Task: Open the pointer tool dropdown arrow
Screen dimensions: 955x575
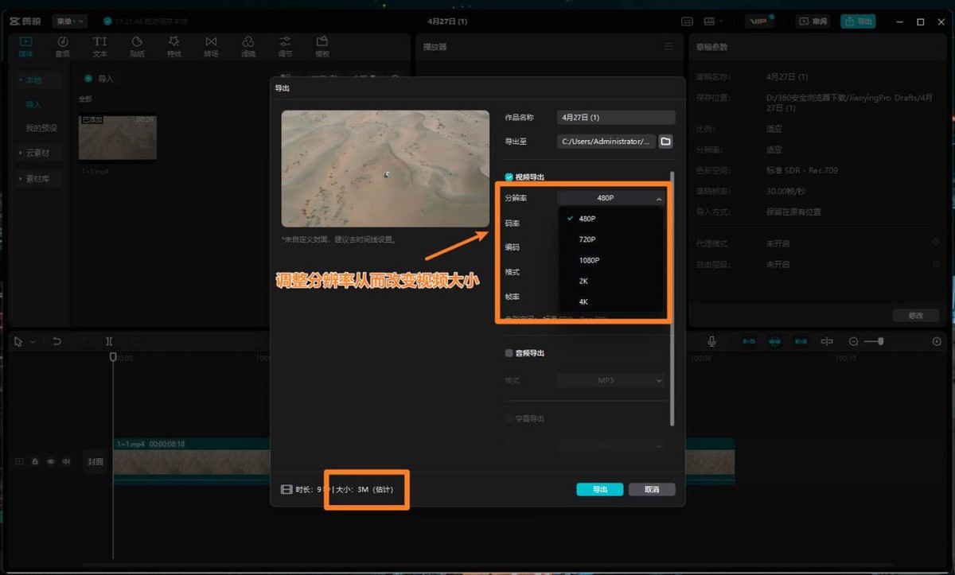Action: (x=33, y=342)
